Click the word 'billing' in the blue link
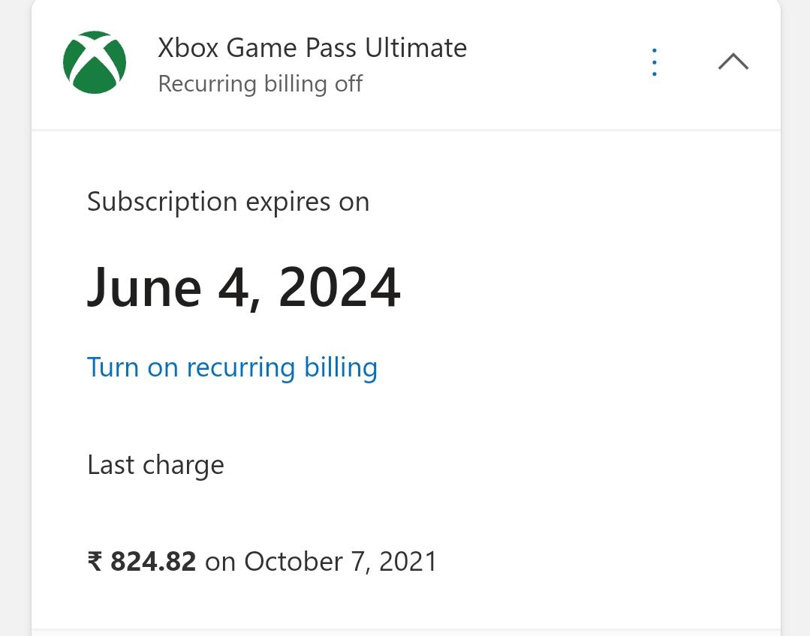The image size is (810, 636). 340,367
